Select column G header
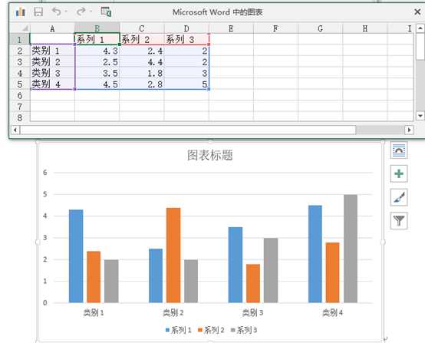This screenshot has height=343, width=425. click(x=320, y=28)
